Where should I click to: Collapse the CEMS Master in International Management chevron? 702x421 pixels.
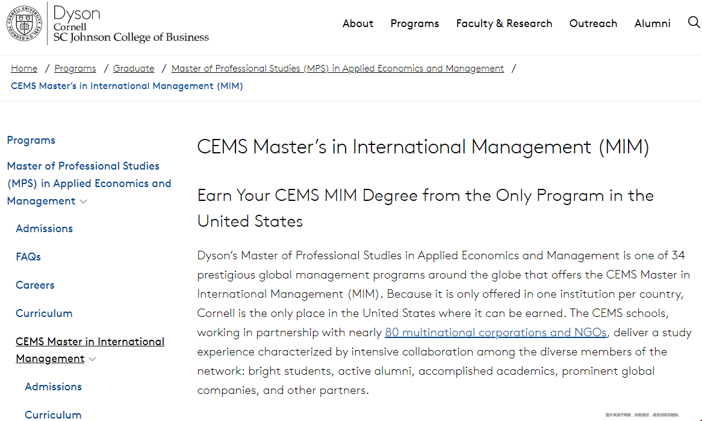[x=93, y=359]
